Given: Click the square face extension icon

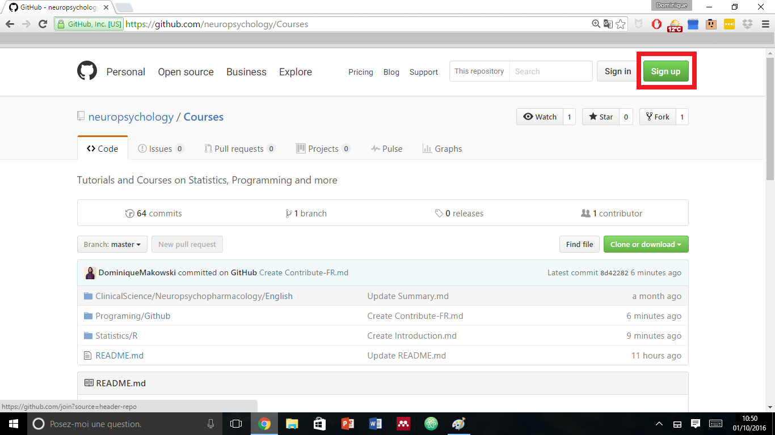Looking at the screenshot, I should click(711, 24).
